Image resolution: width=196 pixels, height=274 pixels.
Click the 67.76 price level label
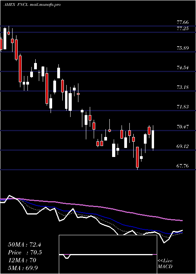click(183, 166)
